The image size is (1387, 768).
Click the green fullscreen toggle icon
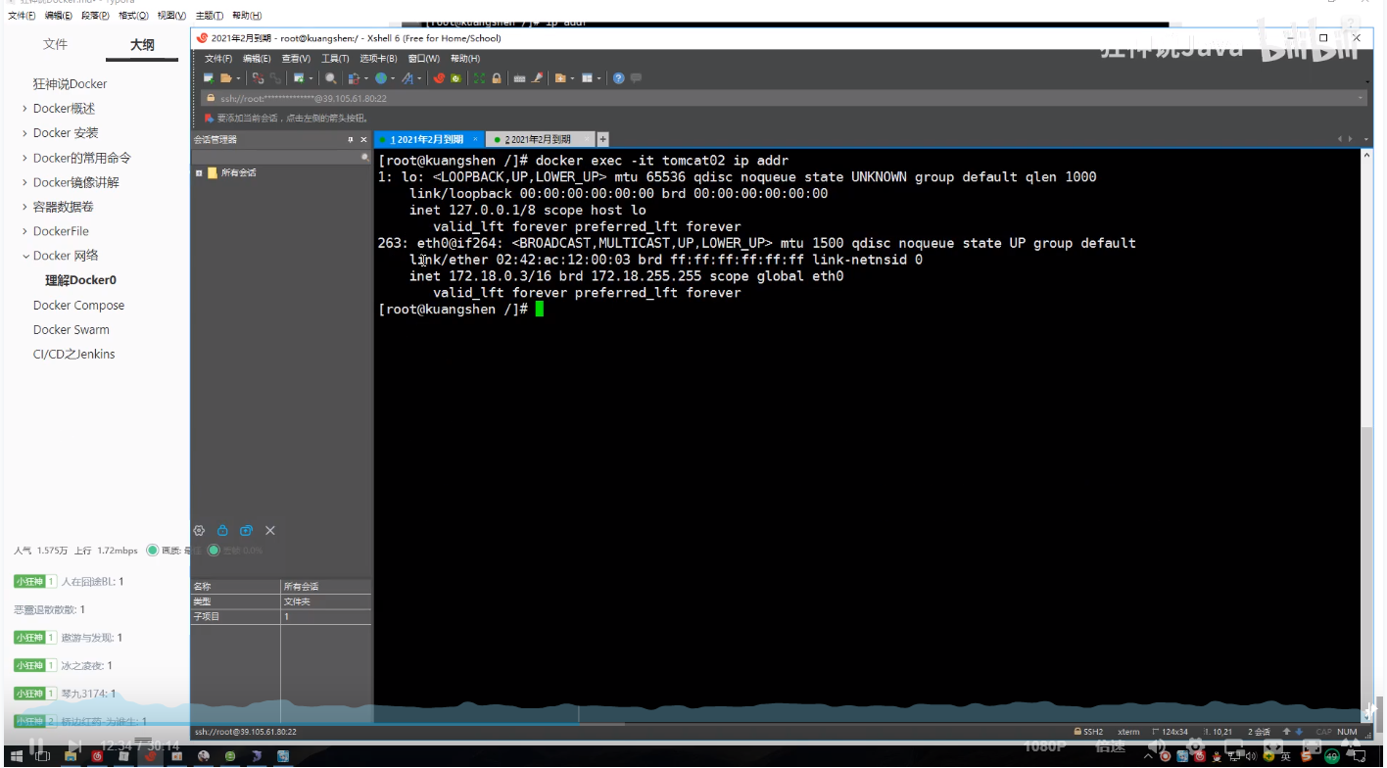[x=479, y=78]
